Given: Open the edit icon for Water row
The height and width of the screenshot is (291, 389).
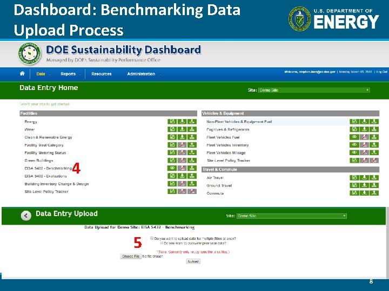Looking at the screenshot, I should [x=172, y=129].
